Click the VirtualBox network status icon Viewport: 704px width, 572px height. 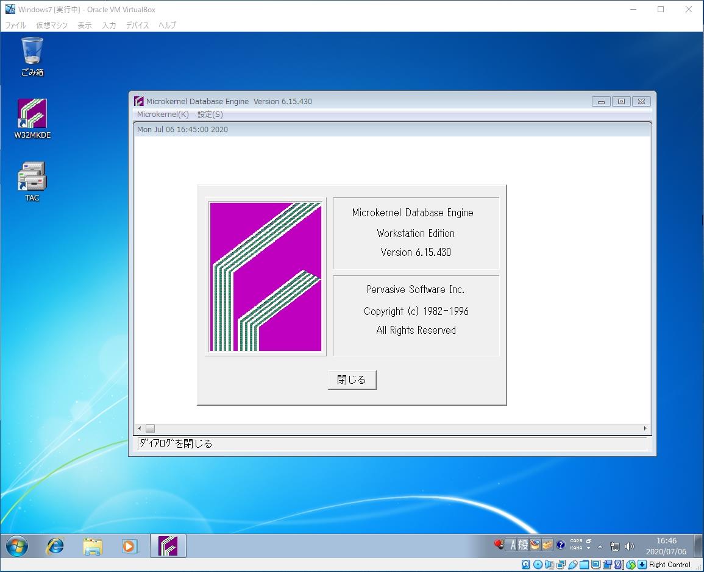[561, 565]
